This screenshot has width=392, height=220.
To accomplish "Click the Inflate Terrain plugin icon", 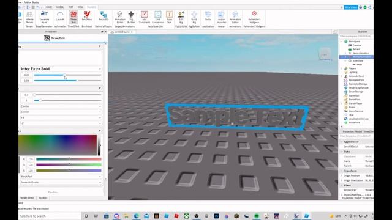I will pos(29,17).
